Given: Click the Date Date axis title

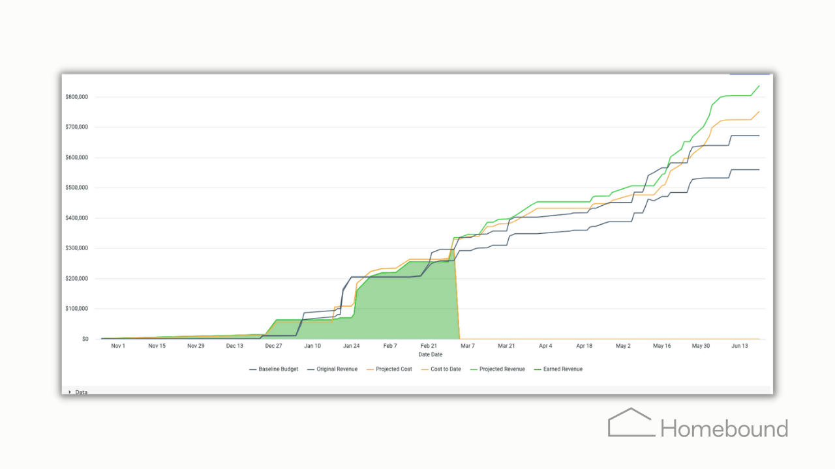Looking at the screenshot, I should click(431, 354).
